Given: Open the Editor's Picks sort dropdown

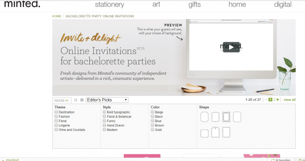Looking at the screenshot, I should pos(107,100).
